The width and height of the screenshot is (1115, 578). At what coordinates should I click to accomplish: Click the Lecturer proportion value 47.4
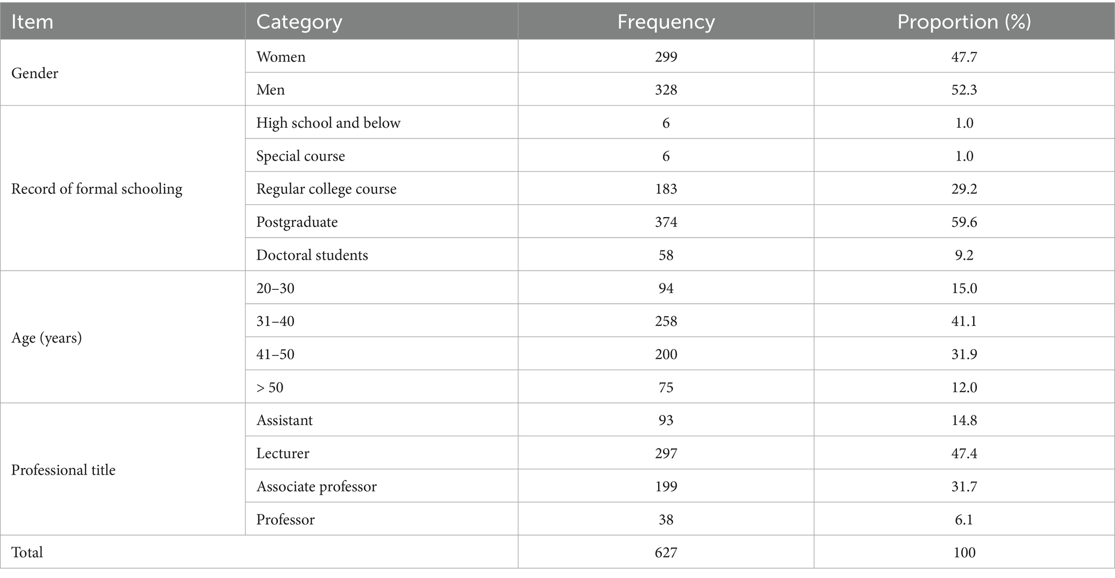963,454
